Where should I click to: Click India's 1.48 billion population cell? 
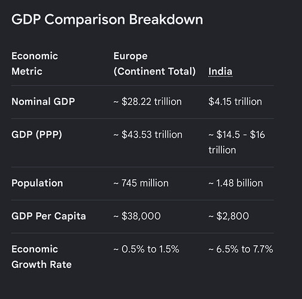pyautogui.click(x=236, y=183)
